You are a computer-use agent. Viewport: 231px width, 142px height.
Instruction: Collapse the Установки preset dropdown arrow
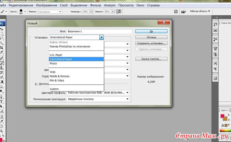[x=102, y=37]
